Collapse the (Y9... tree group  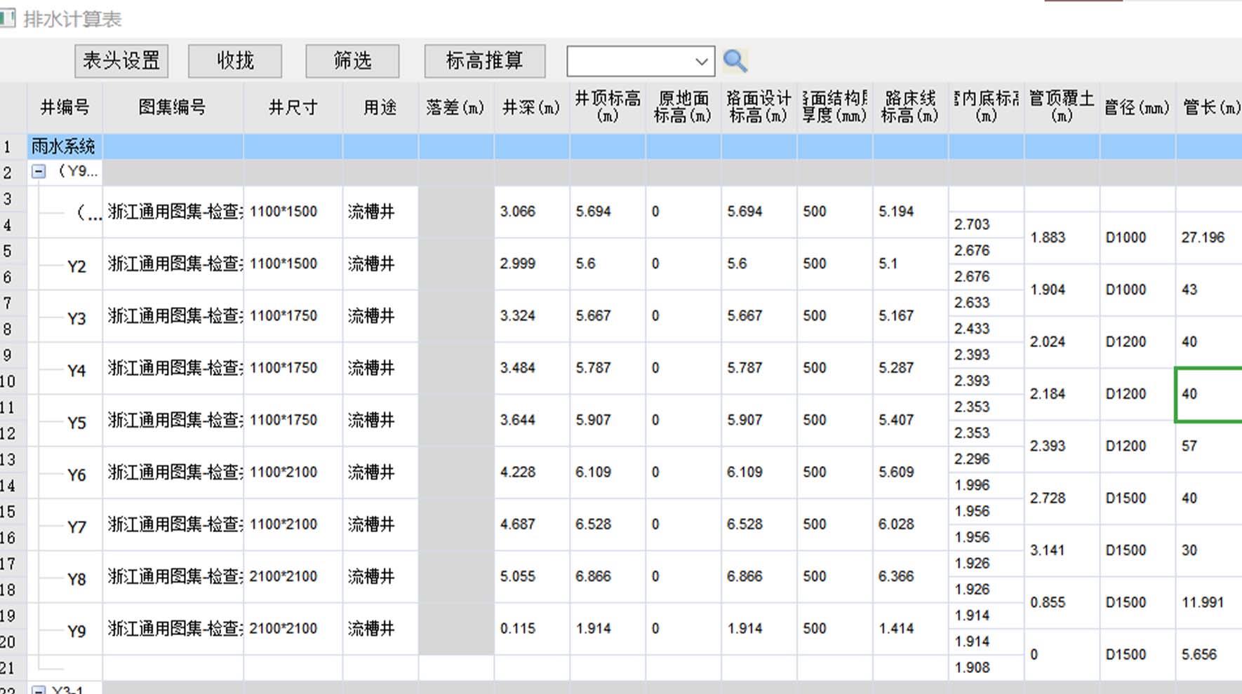click(x=39, y=171)
